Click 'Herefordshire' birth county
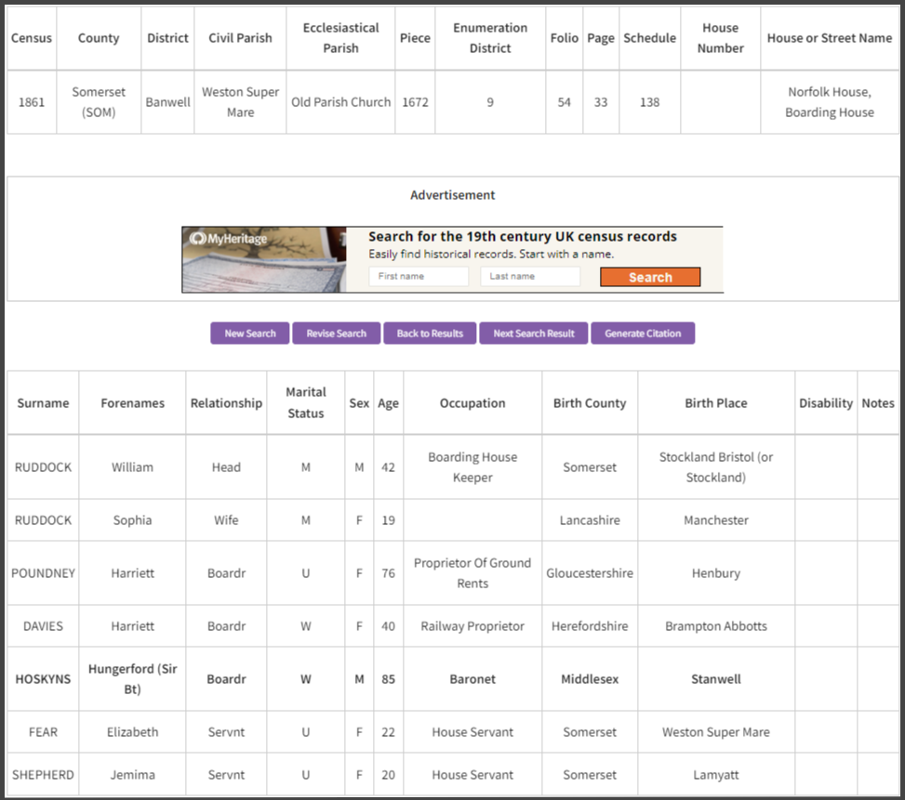Viewport: 905px width, 800px height. click(x=590, y=626)
